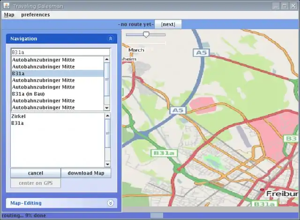This screenshot has width=300, height=220.
Task: Click the download Map button
Action: (86, 173)
